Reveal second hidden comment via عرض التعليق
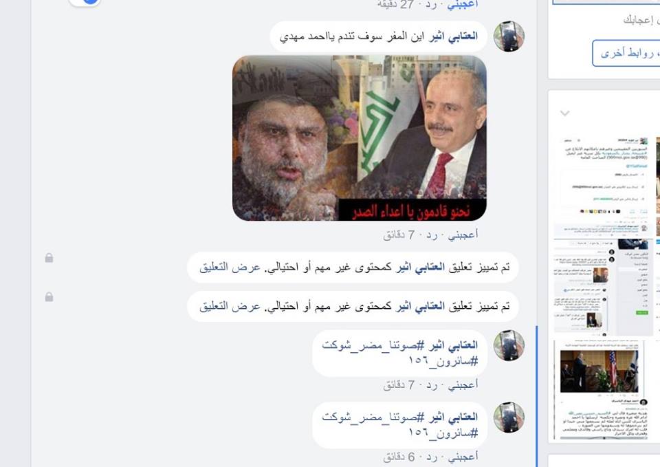The width and height of the screenshot is (660, 467). (230, 306)
